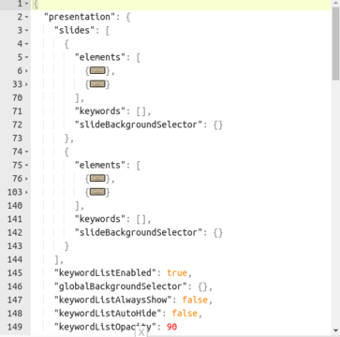The image size is (340, 337).
Task: Click the scrollbar down arrow
Action: (x=336, y=330)
